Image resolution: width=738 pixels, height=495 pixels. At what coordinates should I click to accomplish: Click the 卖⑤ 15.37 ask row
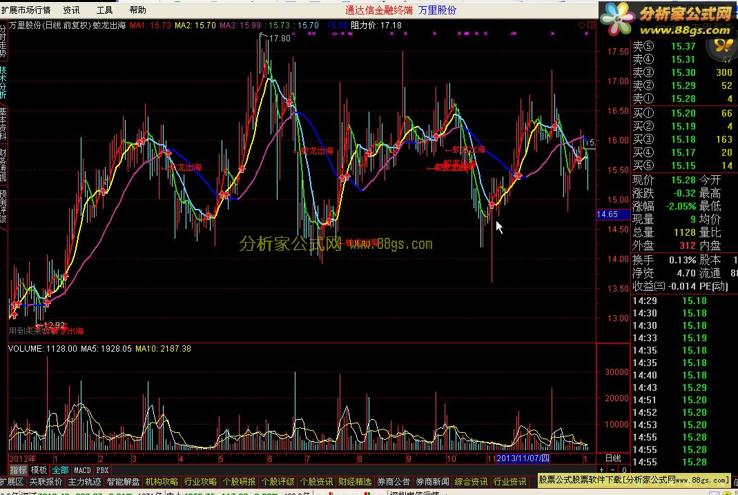click(x=684, y=46)
